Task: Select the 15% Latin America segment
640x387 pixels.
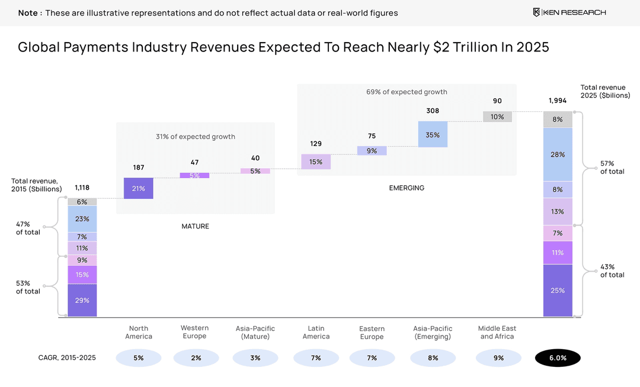Action: click(x=316, y=161)
